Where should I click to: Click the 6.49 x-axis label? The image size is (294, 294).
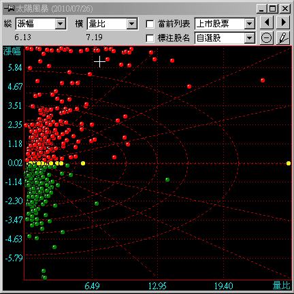[x=92, y=286]
